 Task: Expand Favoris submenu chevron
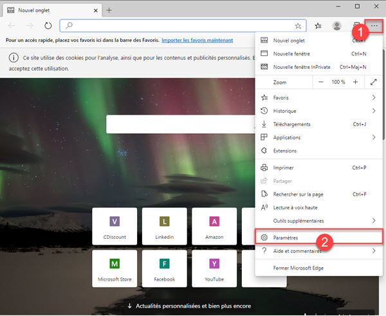374,98
